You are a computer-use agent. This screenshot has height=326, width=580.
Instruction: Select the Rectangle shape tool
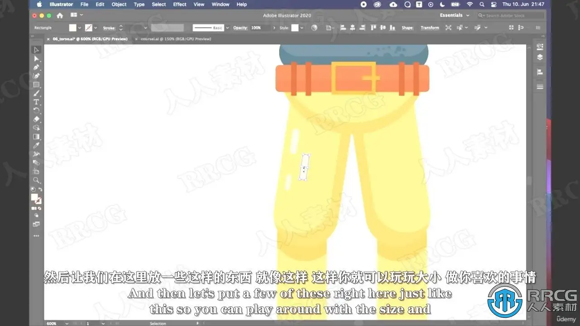36,85
